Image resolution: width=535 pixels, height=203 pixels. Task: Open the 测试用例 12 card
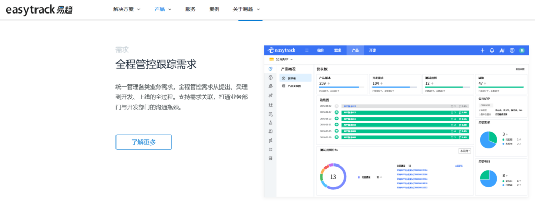click(448, 84)
